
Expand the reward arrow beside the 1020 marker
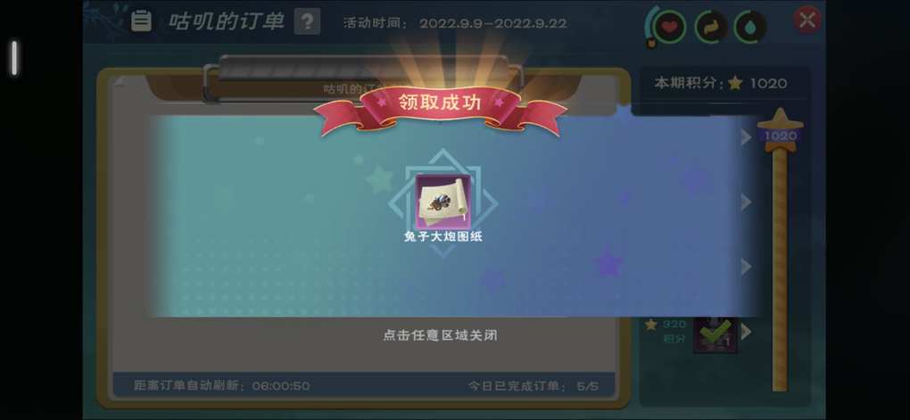(x=746, y=137)
